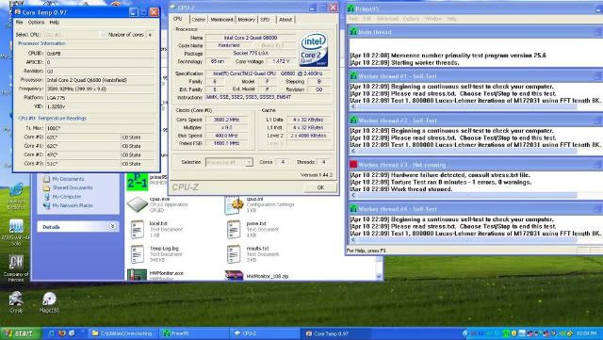Viewport: 603px width, 340px height.
Task: Open the Test menu in Prime95
Action: pos(353,19)
